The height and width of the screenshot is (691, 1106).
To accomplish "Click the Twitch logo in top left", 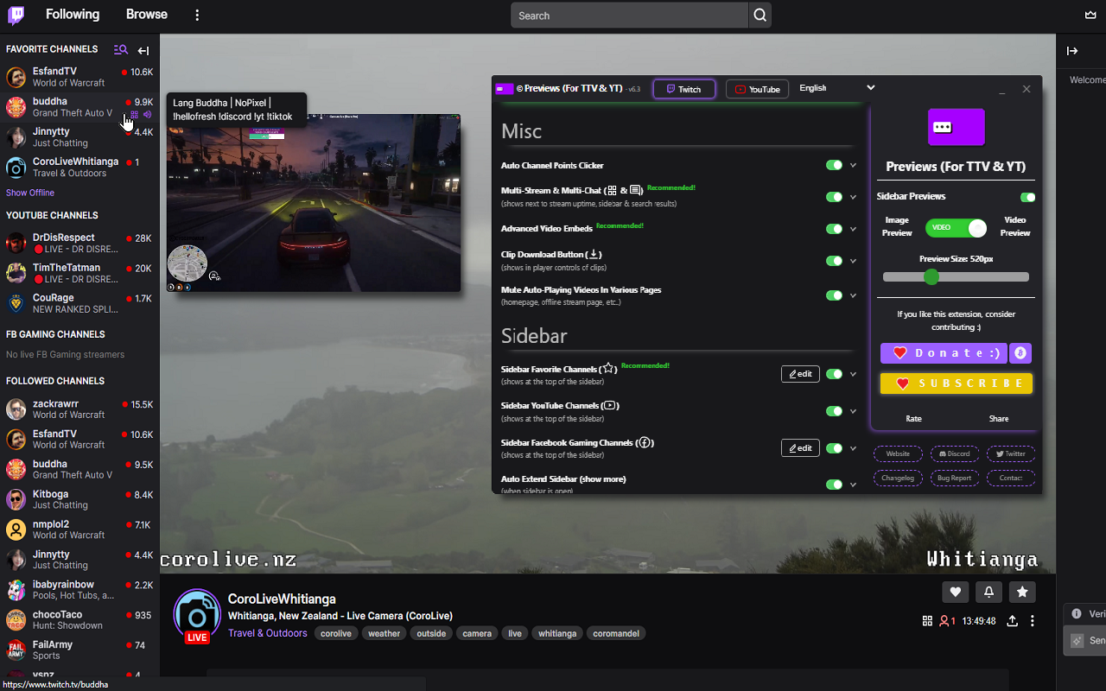I will pyautogui.click(x=16, y=14).
